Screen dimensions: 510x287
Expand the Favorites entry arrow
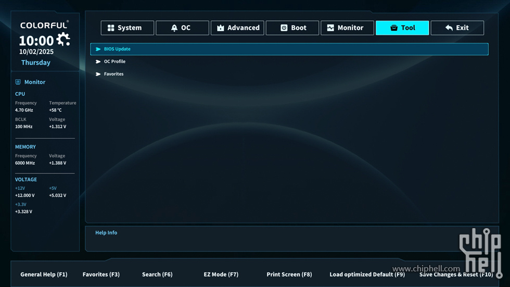[x=98, y=74]
